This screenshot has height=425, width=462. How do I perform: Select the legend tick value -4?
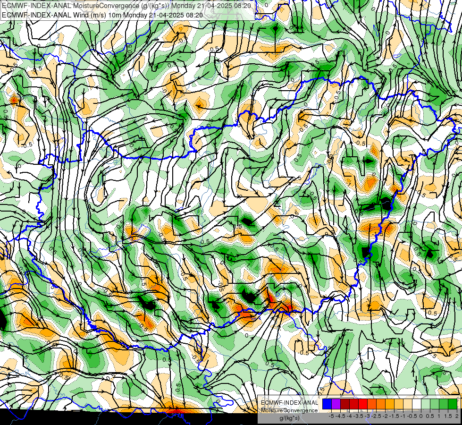point(349,416)
